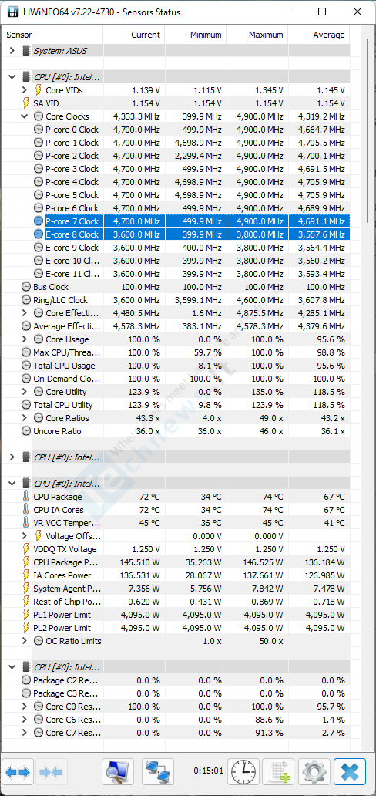This screenshot has height=796, width=376.
Task: Select the P-core 0 Clock row
Action: [x=176, y=130]
